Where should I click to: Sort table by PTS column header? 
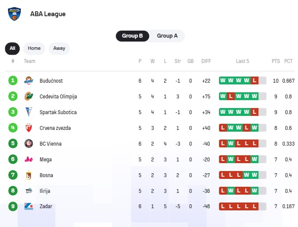(276, 61)
